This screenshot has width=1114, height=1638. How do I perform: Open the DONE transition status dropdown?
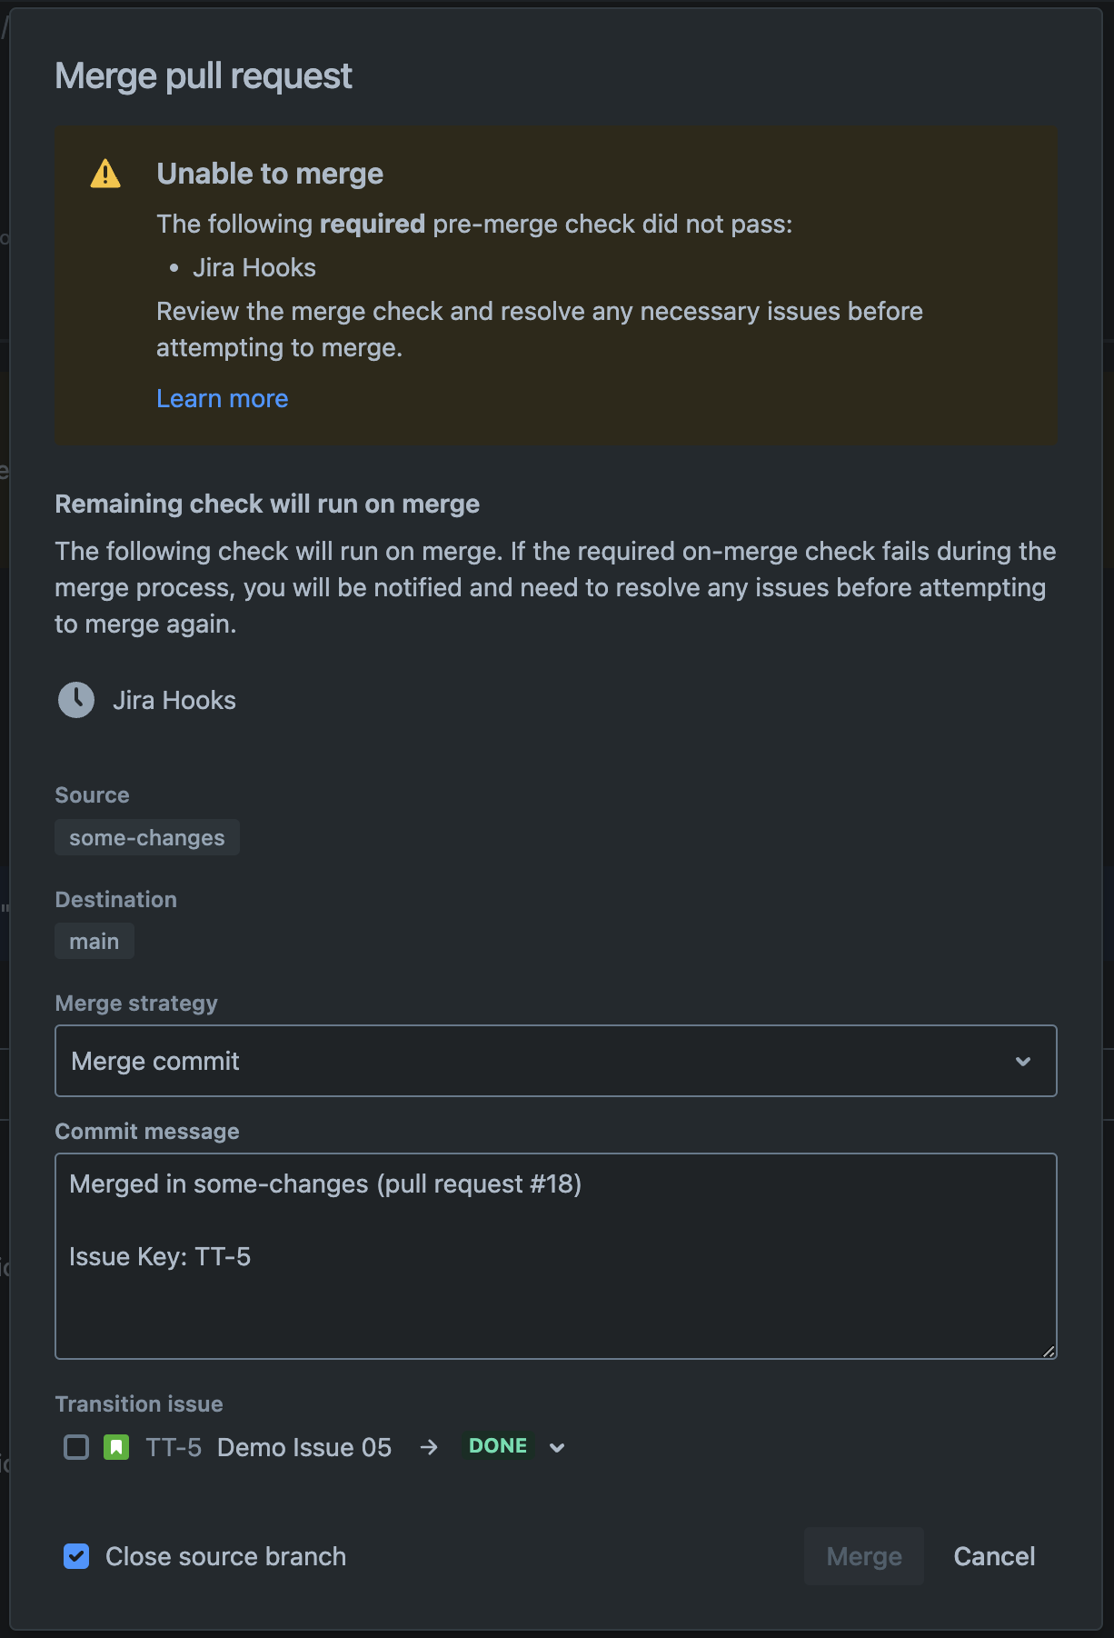497,1445
